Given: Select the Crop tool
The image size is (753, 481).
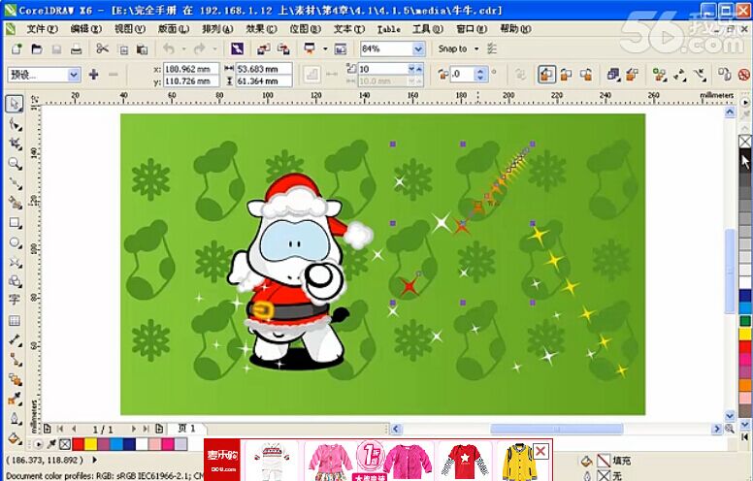Looking at the screenshot, I should point(15,144).
